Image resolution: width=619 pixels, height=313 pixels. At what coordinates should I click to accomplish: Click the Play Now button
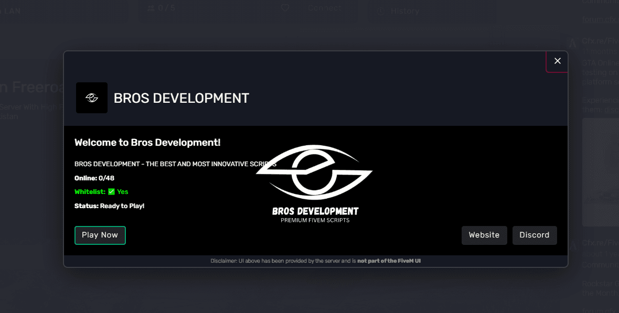[100, 235]
